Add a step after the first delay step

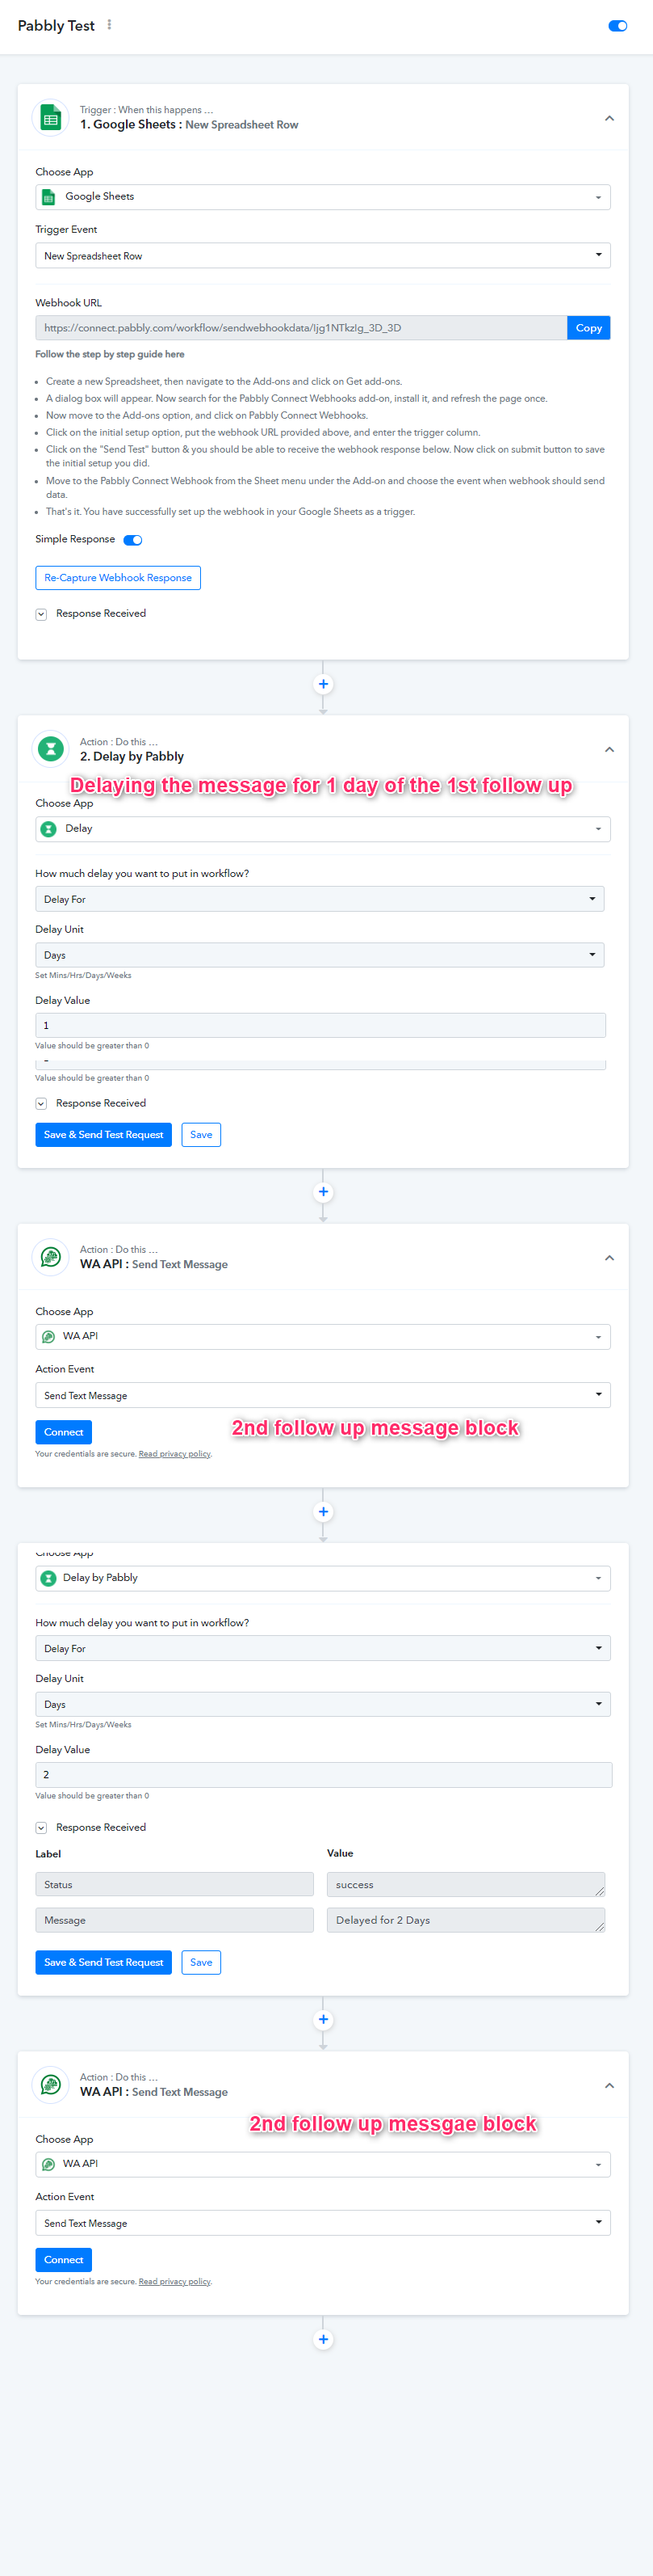(323, 1192)
